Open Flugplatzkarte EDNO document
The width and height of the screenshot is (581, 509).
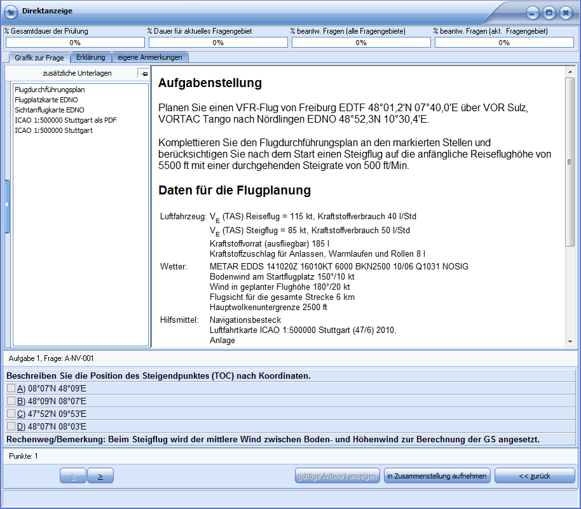[46, 100]
